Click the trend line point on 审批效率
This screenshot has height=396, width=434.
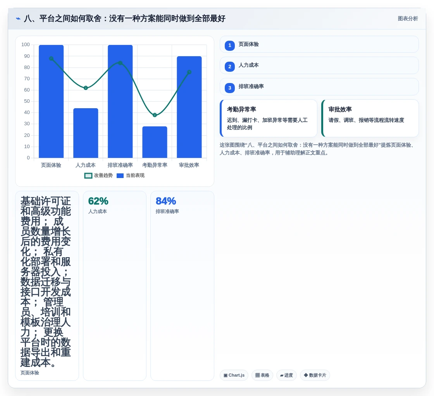(189, 72)
